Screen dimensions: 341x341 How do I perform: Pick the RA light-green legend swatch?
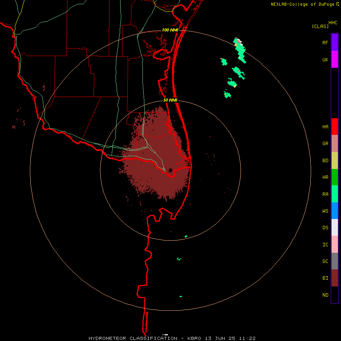335,194
